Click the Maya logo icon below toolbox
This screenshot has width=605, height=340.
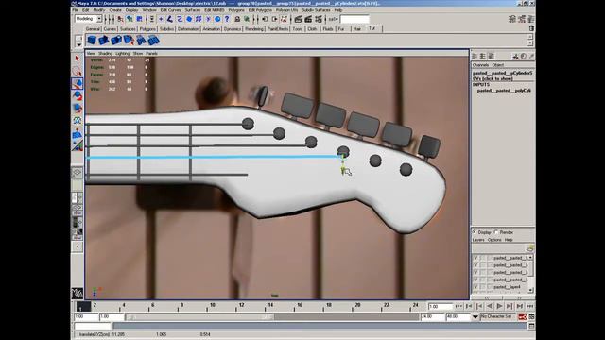[78, 294]
